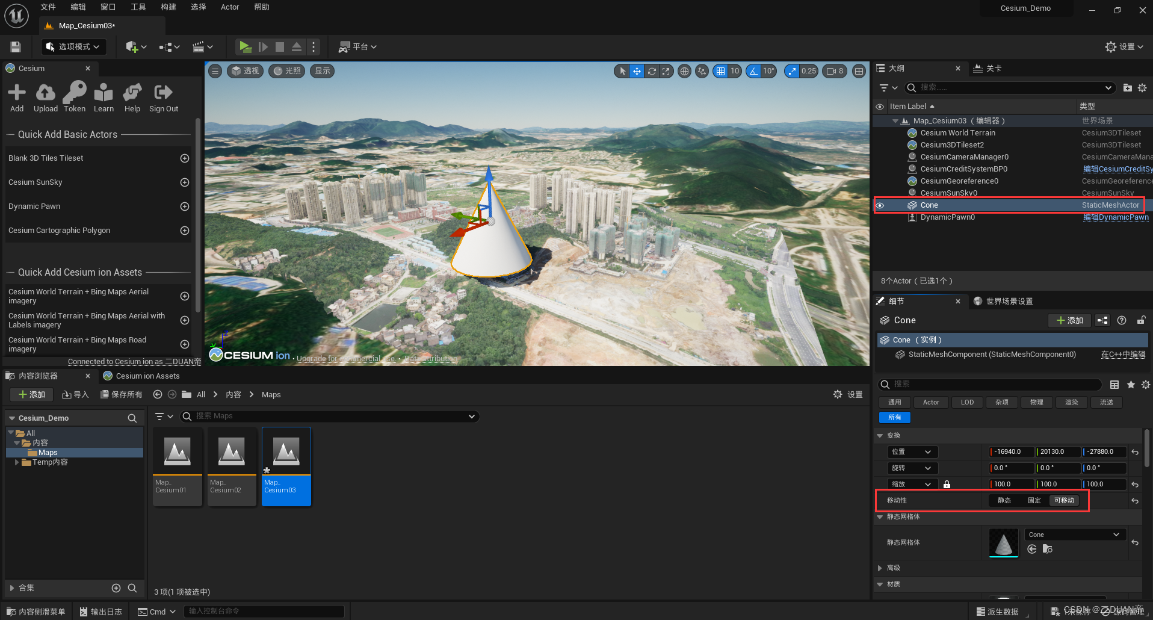Enable grid snapping toggle in viewport

[x=720, y=71]
